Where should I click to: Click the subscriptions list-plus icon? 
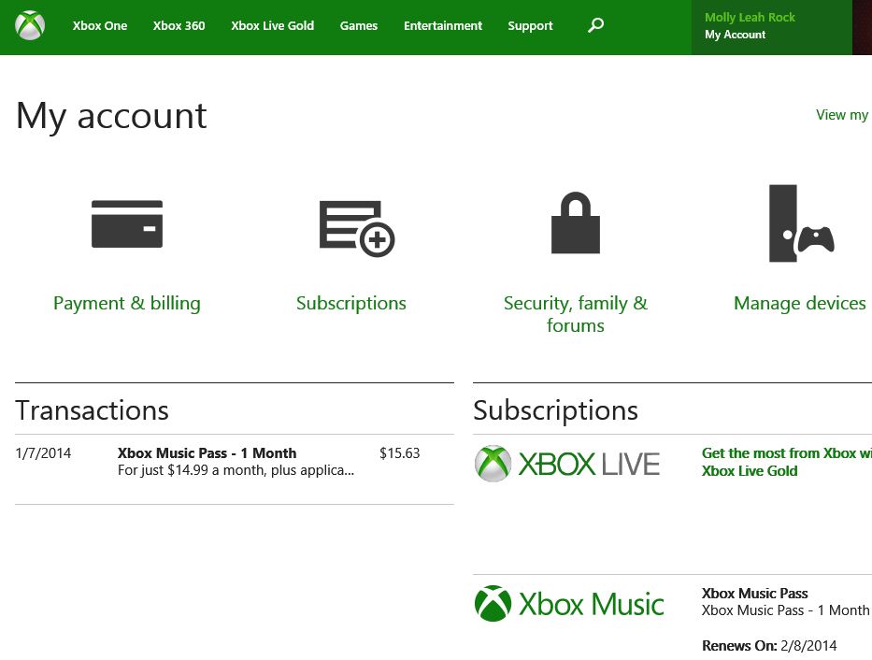[356, 228]
